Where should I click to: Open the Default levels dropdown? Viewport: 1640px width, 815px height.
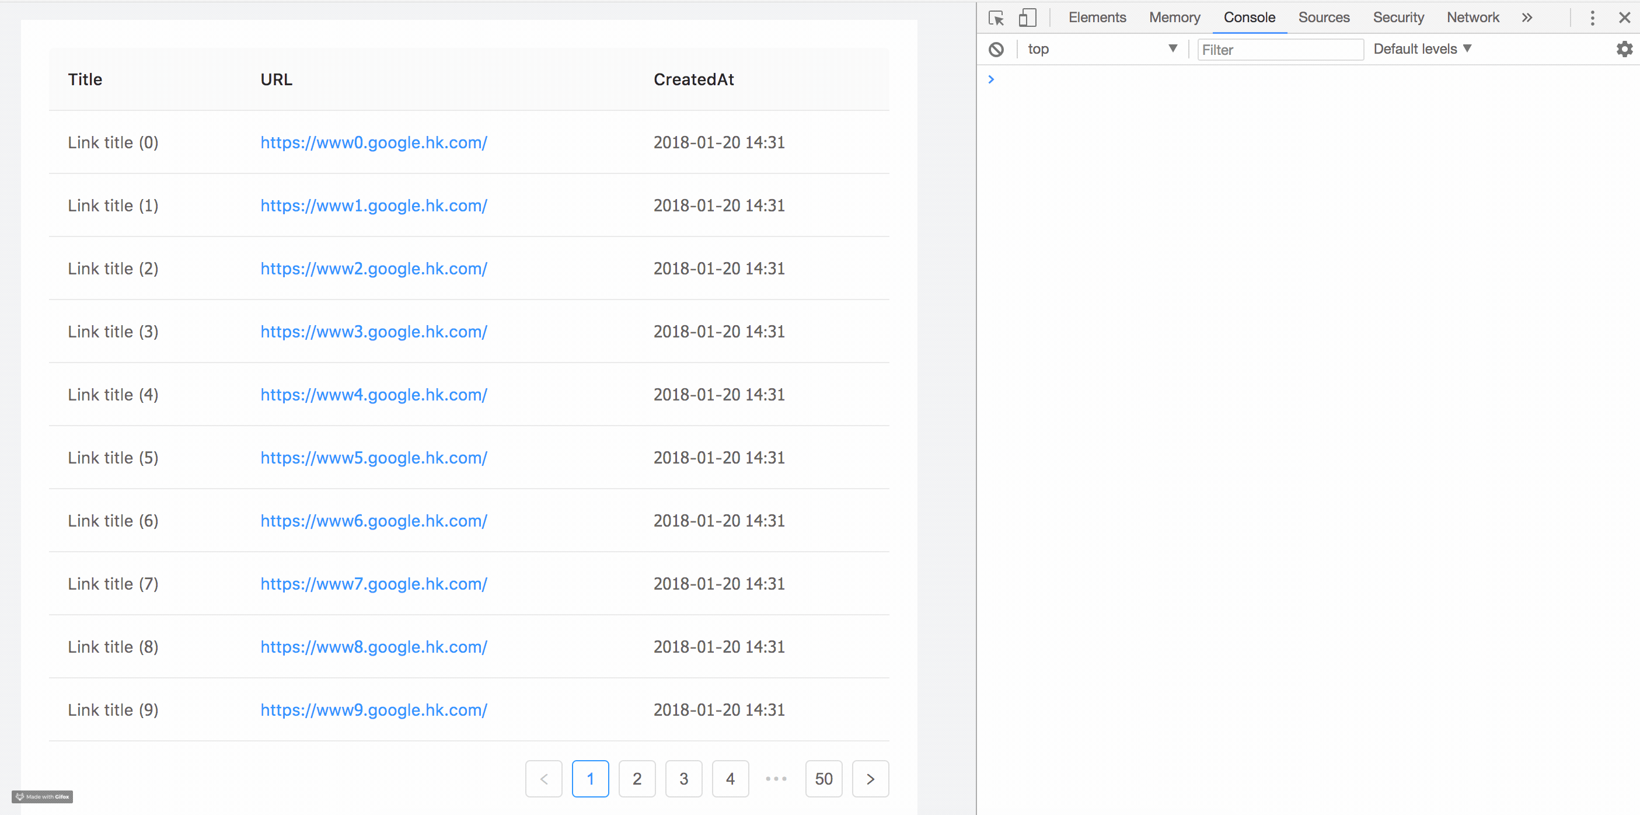point(1422,49)
